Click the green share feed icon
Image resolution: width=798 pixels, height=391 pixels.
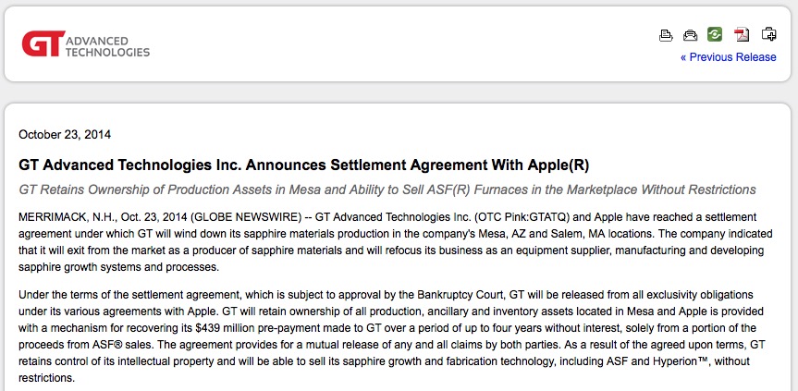tap(715, 34)
